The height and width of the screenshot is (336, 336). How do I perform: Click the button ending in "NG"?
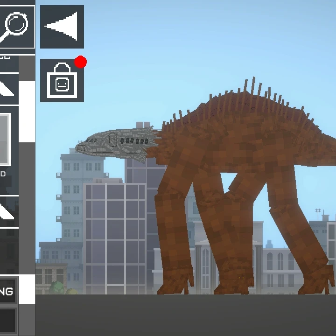point(8,291)
